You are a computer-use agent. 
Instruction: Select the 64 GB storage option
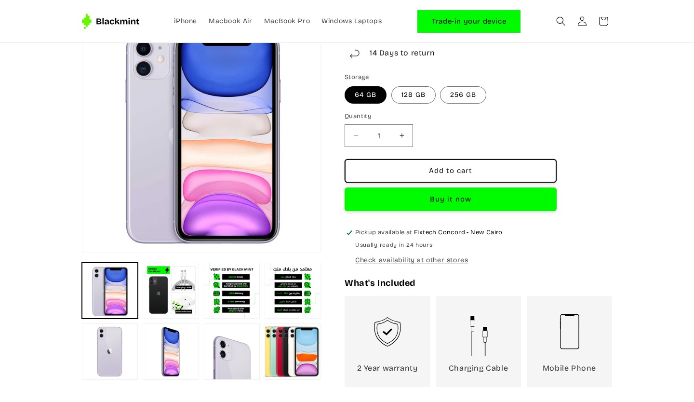[x=365, y=95]
